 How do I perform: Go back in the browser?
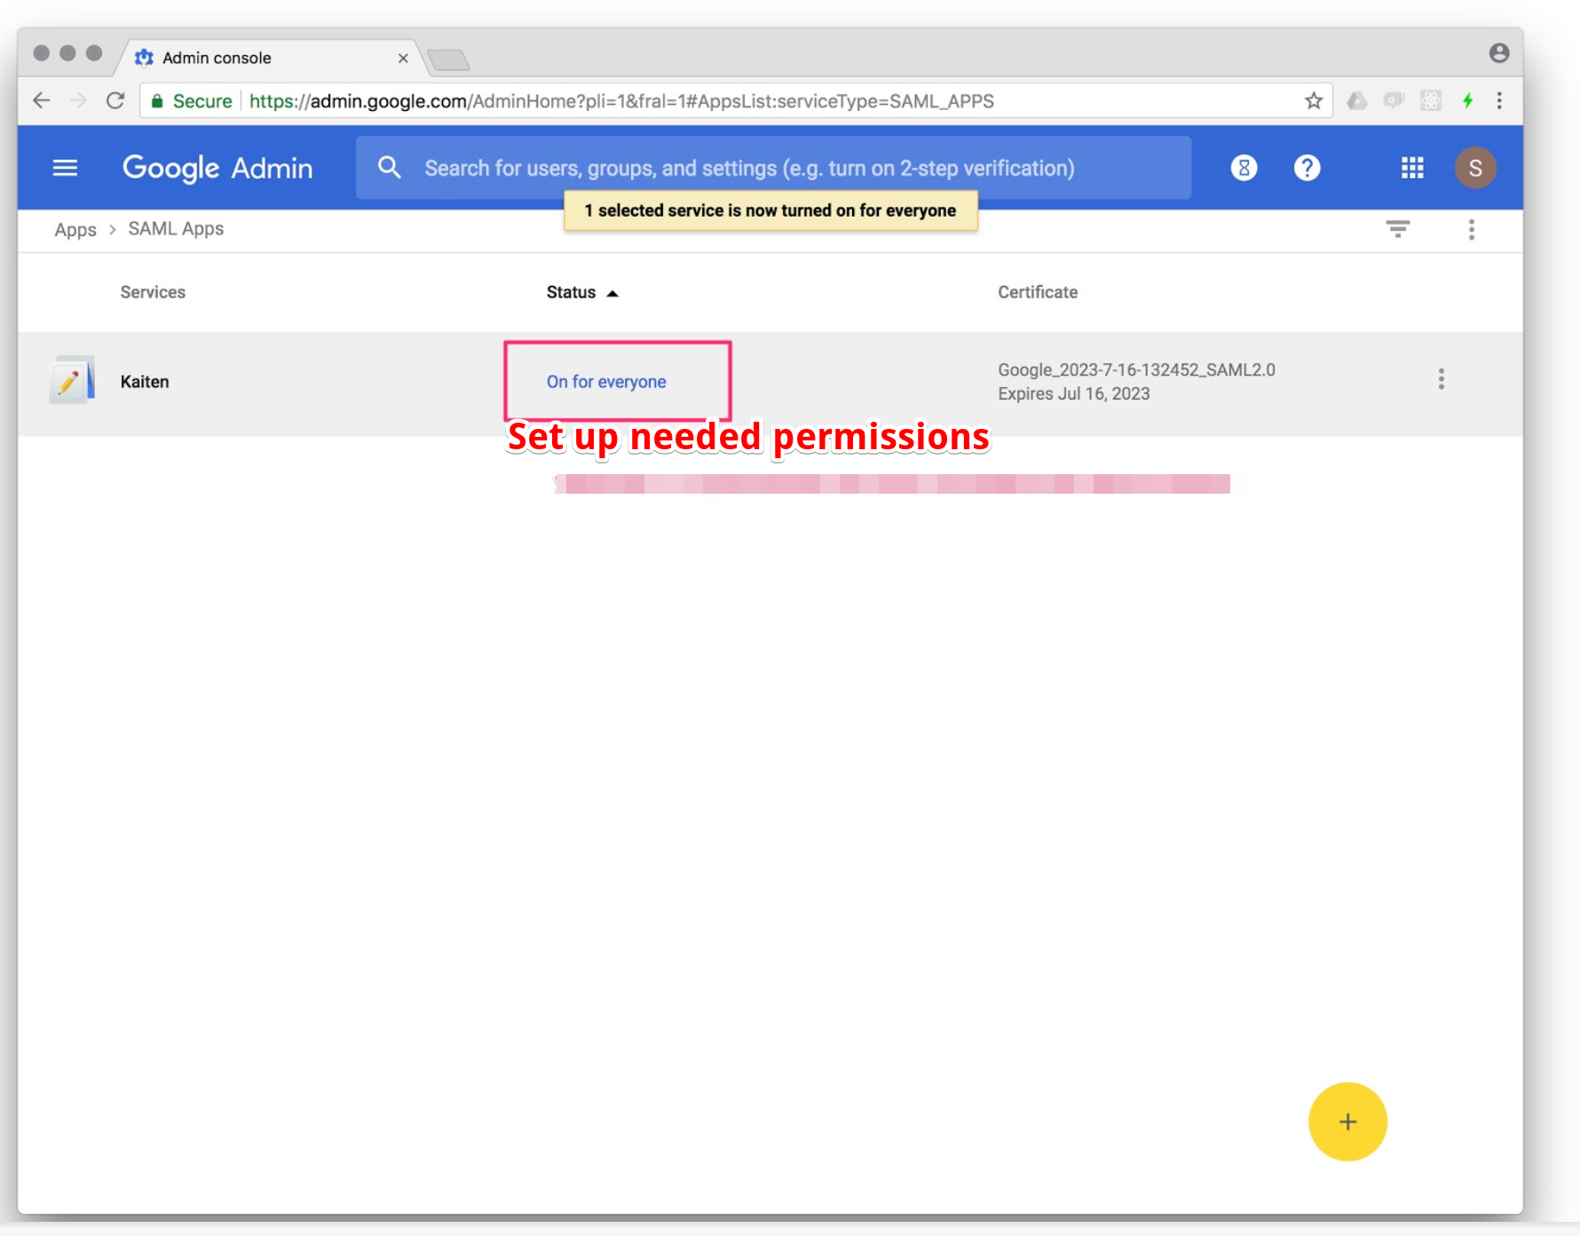pos(42,100)
